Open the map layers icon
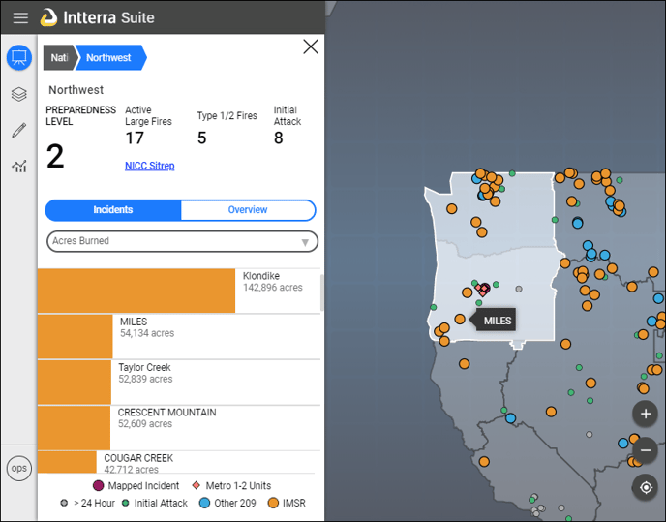Viewport: 666px width, 522px height. tap(19, 94)
